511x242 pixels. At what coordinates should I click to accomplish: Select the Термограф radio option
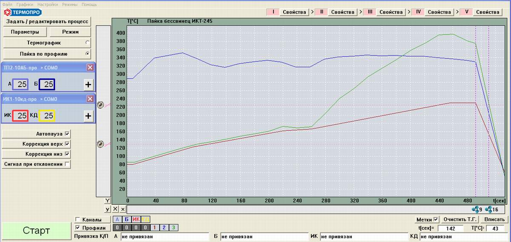(87, 42)
